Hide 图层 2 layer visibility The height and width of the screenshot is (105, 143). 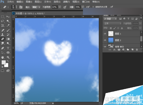pyautogui.click(x=105, y=40)
